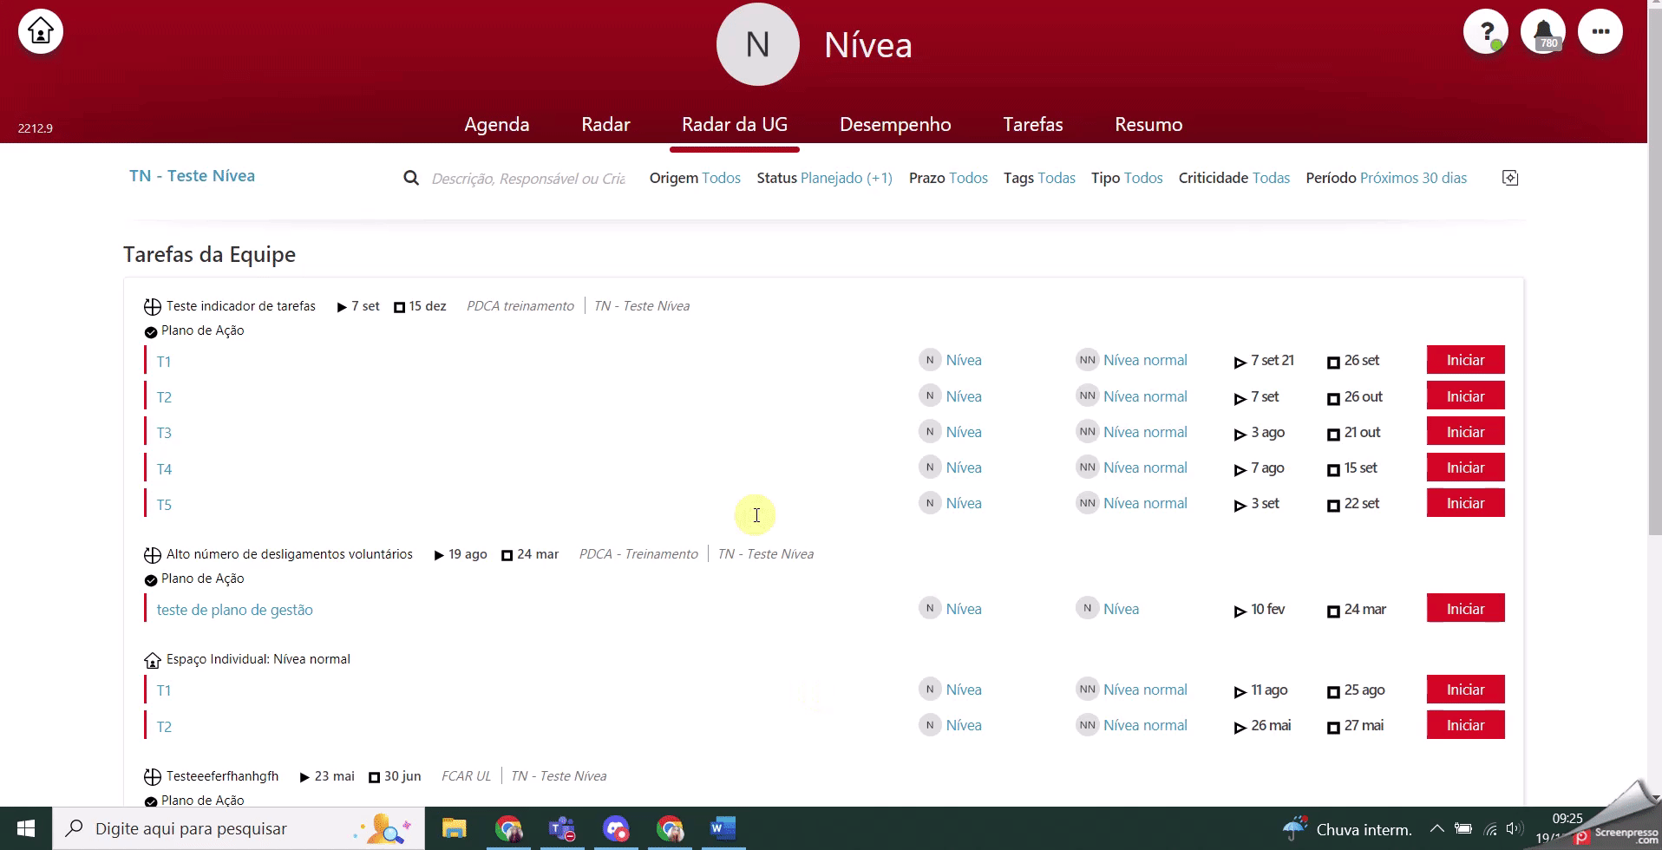Click FCAR UL label

[466, 776]
